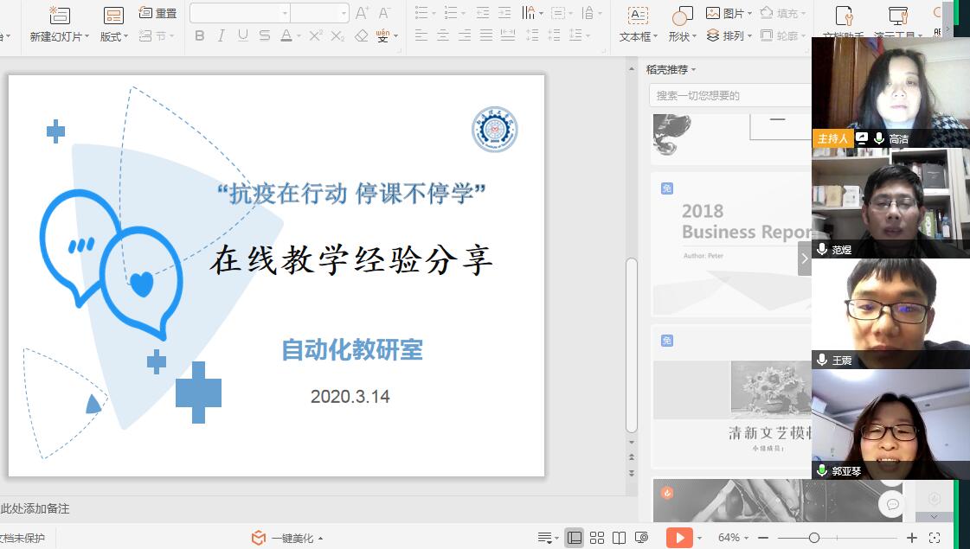Toggle bold text formatting
Image resolution: width=970 pixels, height=549 pixels.
[x=200, y=35]
